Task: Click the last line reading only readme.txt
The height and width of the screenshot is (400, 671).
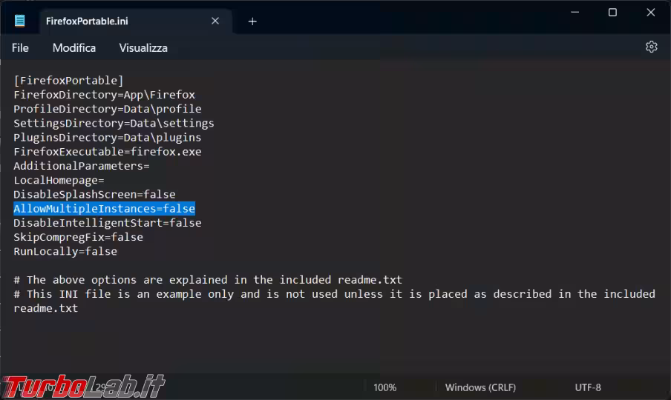Action: (x=46, y=308)
